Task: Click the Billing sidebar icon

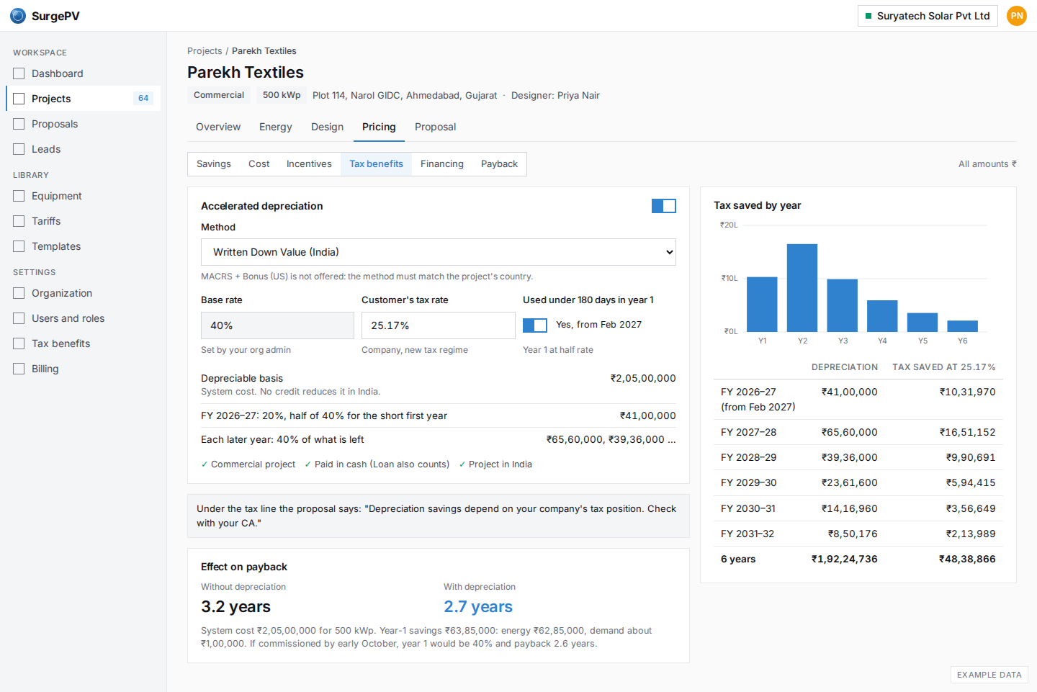Action: coord(19,369)
